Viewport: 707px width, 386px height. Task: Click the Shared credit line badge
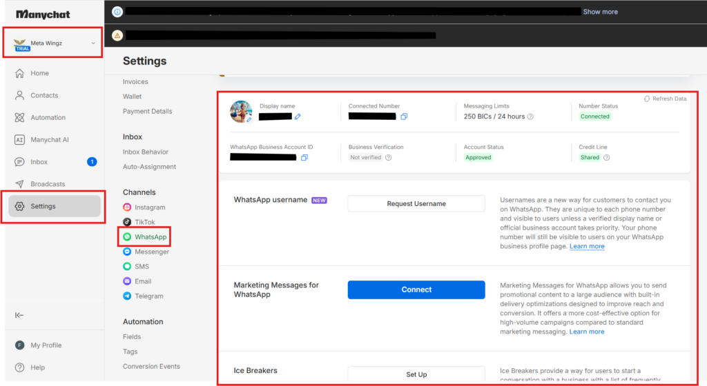click(x=590, y=157)
